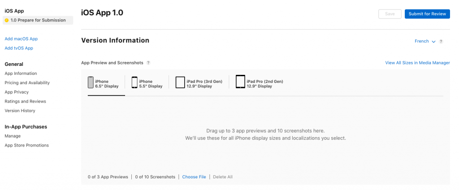Click the Save button
Image resolution: width=459 pixels, height=190 pixels.
[390, 14]
